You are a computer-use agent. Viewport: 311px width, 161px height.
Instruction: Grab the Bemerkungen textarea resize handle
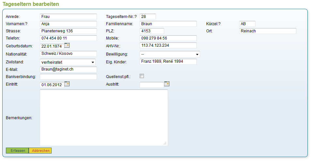[165, 143]
